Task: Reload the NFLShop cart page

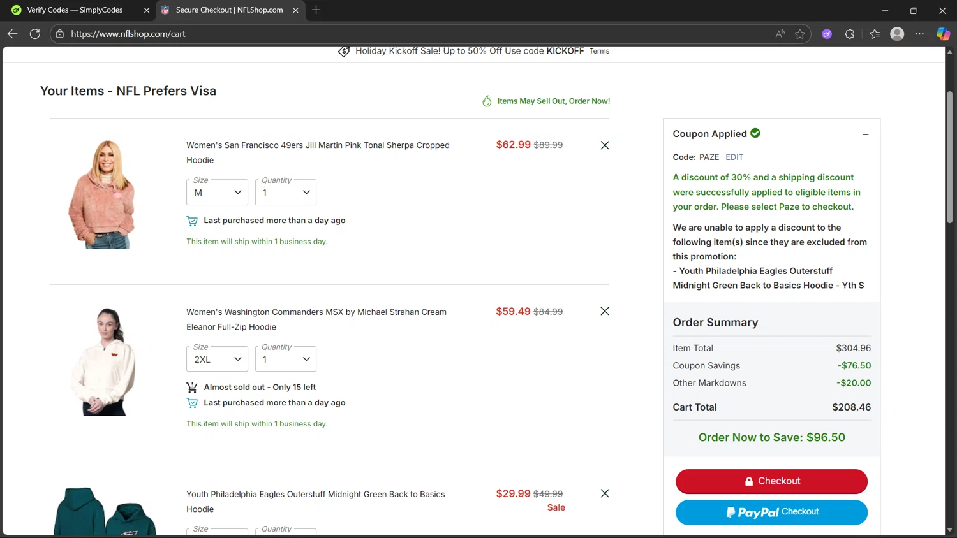Action: [35, 34]
